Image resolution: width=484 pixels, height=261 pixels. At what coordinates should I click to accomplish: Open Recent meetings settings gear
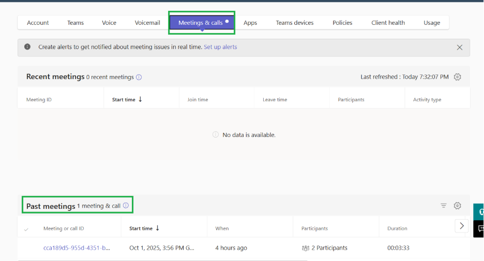coord(458,77)
